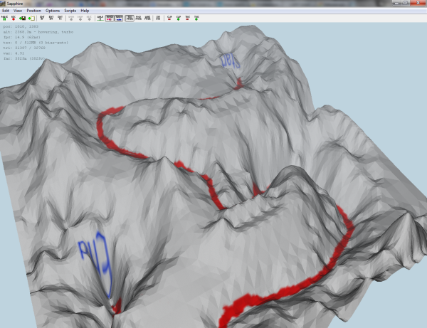Open the Help menu

tap(85, 11)
